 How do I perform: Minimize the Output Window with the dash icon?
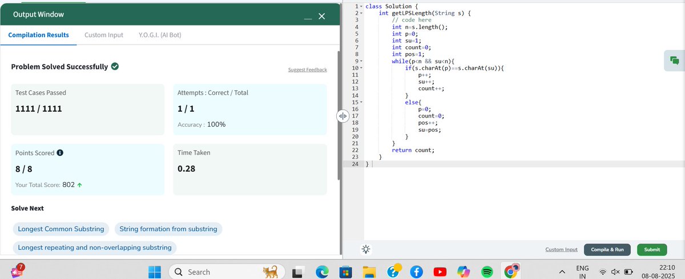pyautogui.click(x=308, y=19)
